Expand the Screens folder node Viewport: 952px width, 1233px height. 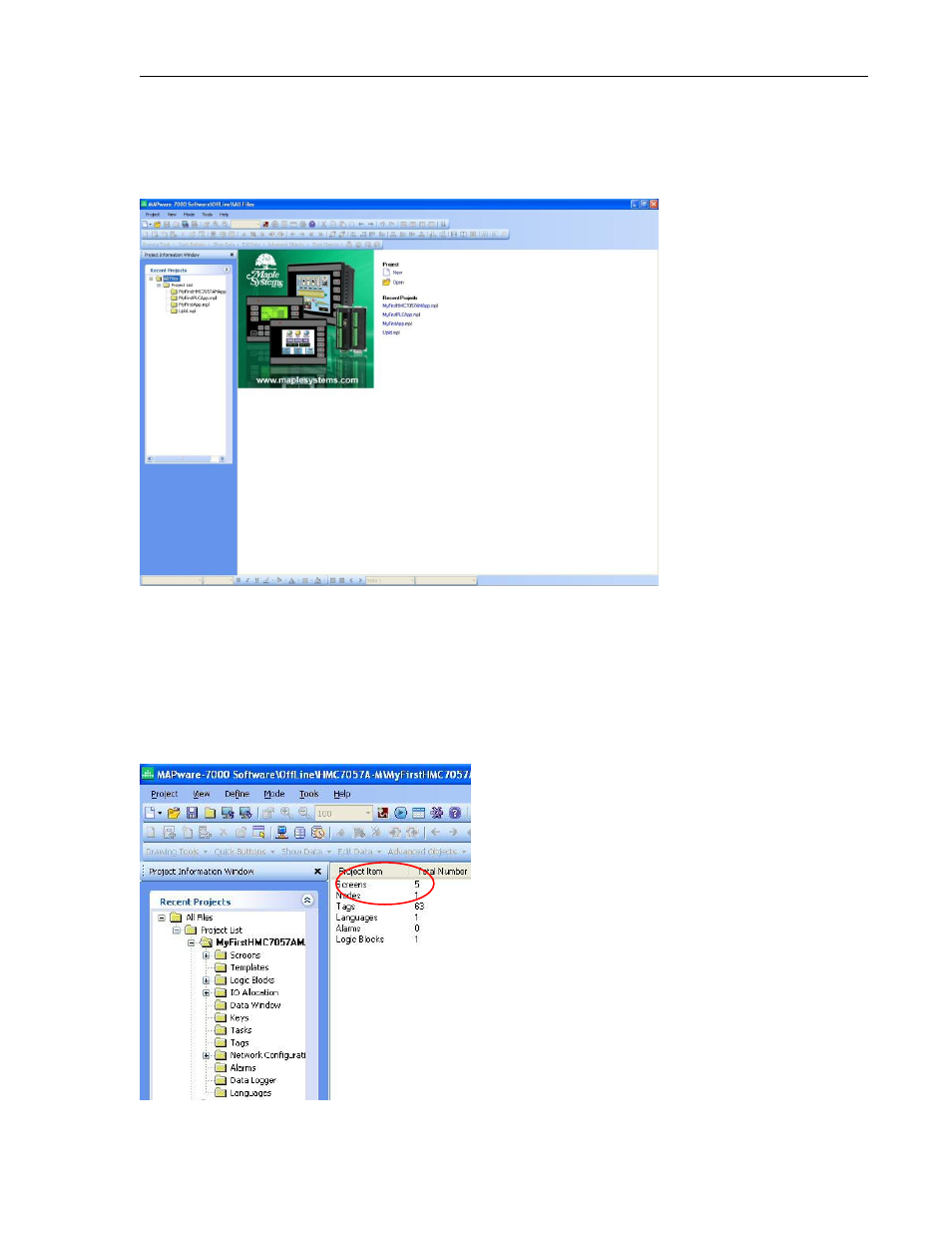207,955
